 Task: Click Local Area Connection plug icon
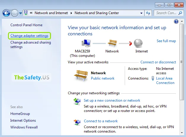point(153,78)
